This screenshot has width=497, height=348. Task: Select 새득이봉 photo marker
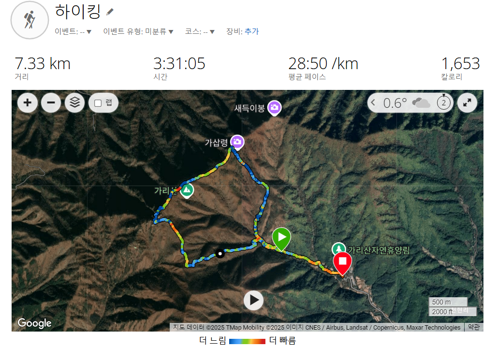tap(275, 108)
